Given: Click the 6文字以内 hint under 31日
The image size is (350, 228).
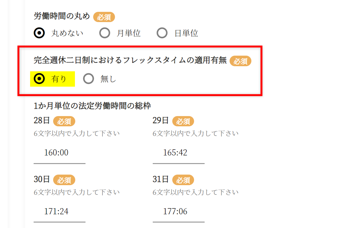Looking at the screenshot, I should pyautogui.click(x=196, y=192).
